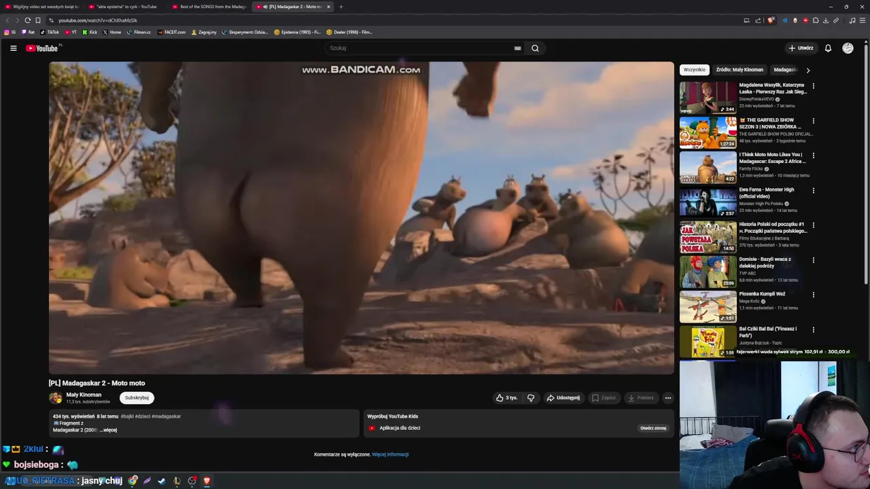Click the copy link chain icon

(x=836, y=20)
